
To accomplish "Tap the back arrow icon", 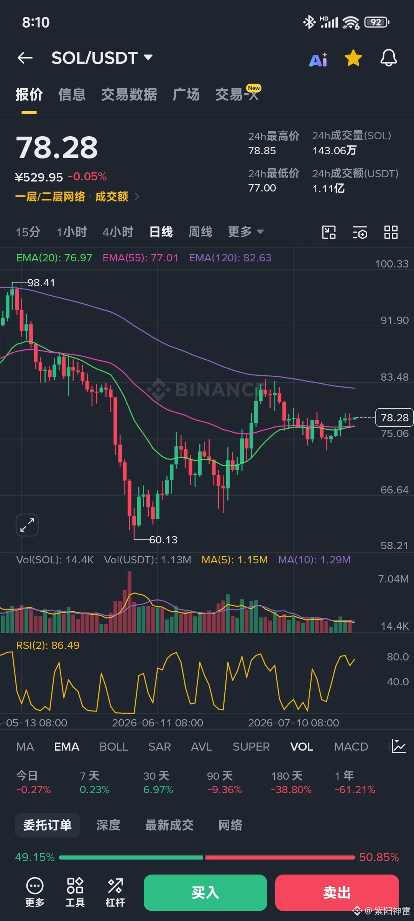I will point(25,58).
